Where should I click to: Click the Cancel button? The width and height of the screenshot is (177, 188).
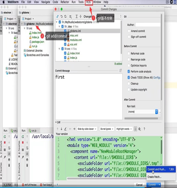tap(139, 185)
